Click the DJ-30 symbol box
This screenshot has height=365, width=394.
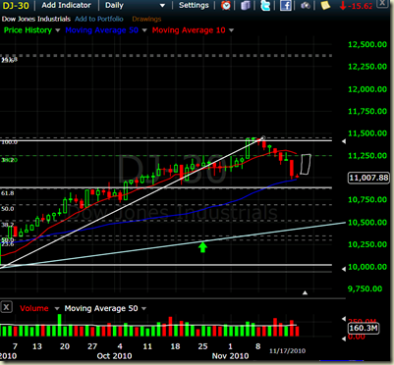(x=16, y=5)
